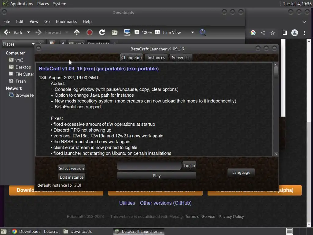Open the Bookmarks menu
This screenshot has height=235, width=313.
(66, 21)
